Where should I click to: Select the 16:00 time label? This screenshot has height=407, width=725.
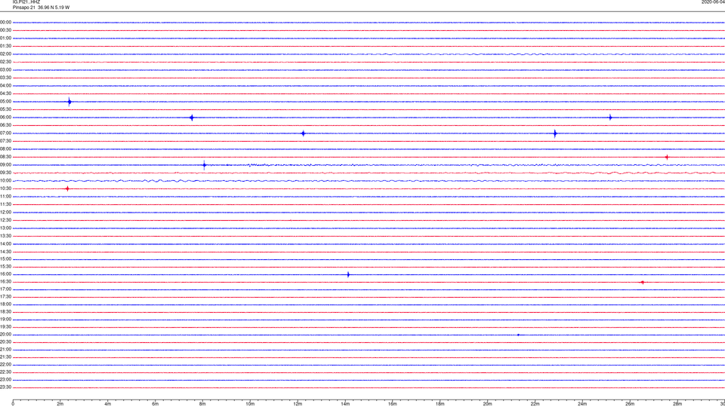point(5,274)
